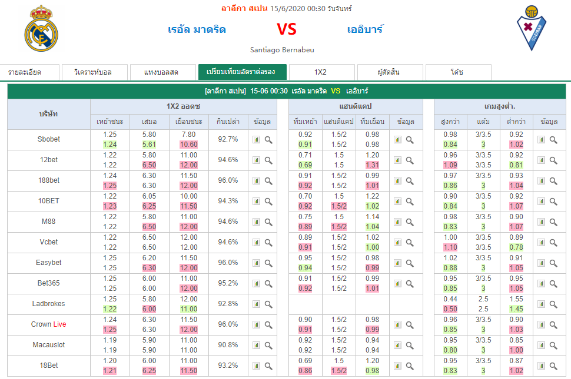The width and height of the screenshot is (571, 379).
Task: Open the Crown Live 1X2 chart icon
Action: point(257,325)
